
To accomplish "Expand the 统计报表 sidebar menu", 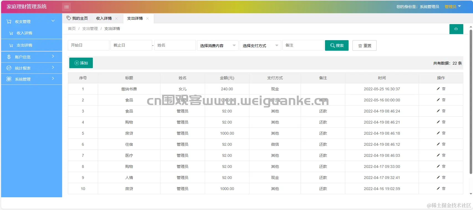I will pyautogui.click(x=53, y=68).
